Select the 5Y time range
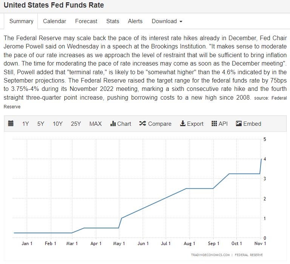 (x=41, y=123)
